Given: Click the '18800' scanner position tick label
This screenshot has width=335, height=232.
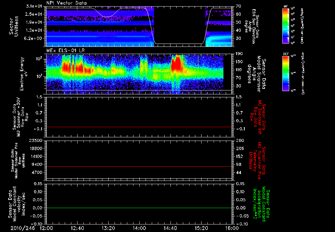Looking at the screenshot, I should (x=36, y=148).
